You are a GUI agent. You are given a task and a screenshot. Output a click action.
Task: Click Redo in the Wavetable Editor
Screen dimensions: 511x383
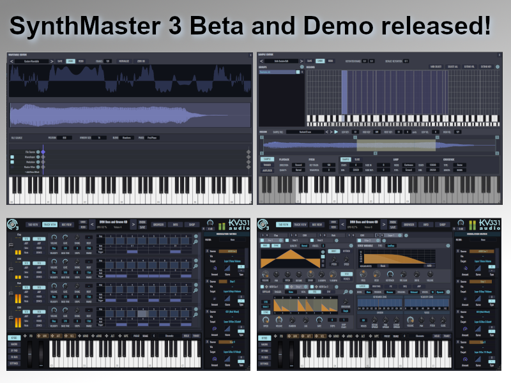[81, 61]
